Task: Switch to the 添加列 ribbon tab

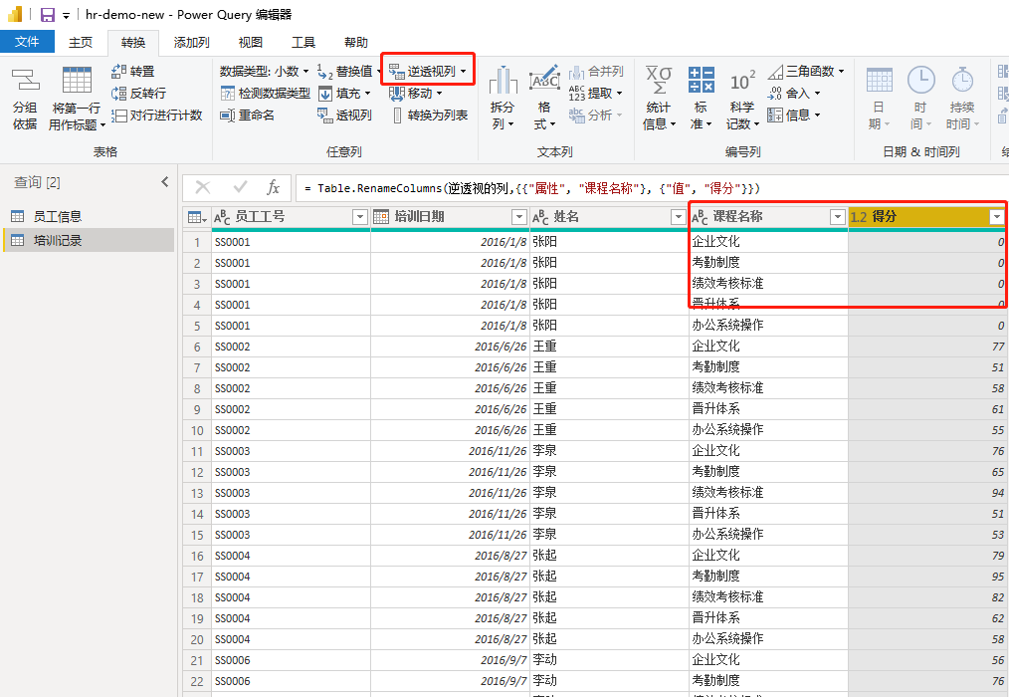Action: coord(191,42)
